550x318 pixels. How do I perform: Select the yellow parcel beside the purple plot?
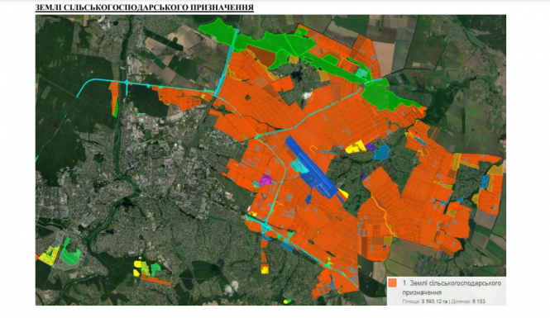[356, 148]
